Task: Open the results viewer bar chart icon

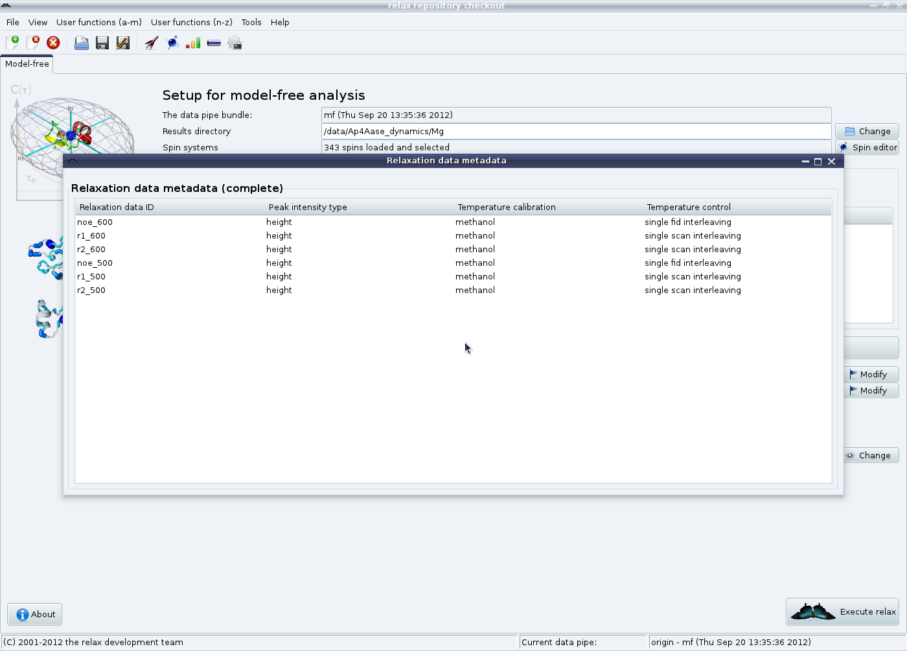Action: [x=193, y=43]
